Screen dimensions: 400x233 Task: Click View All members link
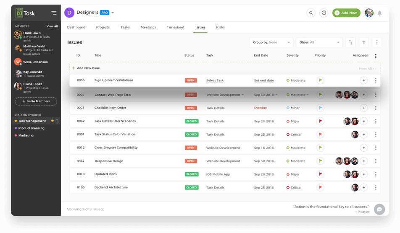pos(52,26)
